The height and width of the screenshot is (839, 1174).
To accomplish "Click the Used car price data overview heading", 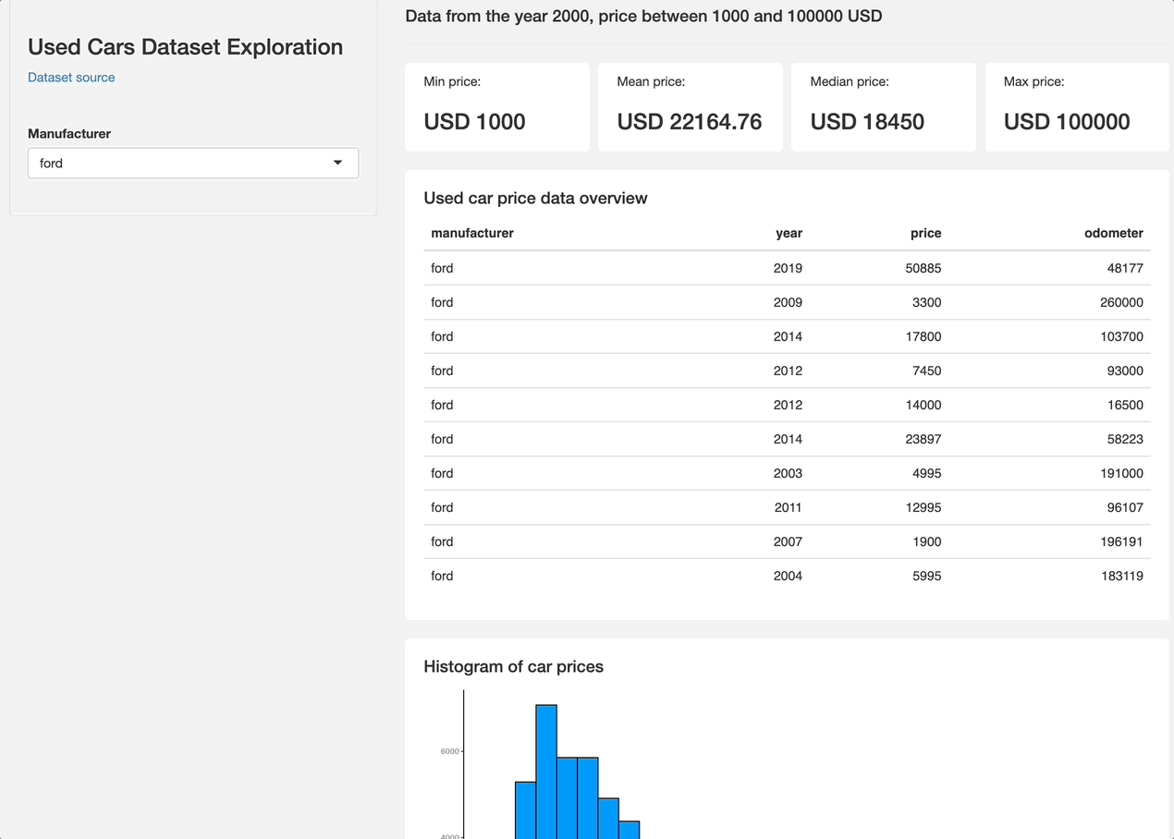I will coord(535,199).
